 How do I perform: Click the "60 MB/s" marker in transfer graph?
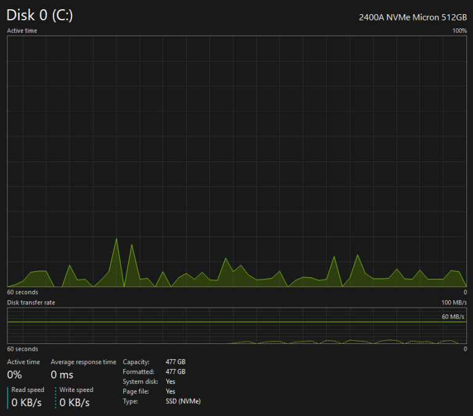[x=453, y=317]
